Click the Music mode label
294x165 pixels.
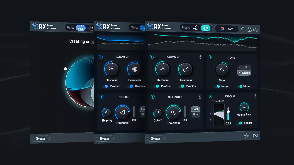coord(186,27)
